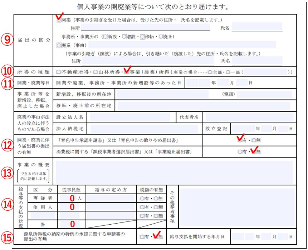Check the 事業(農業)所得 income type box

(127, 72)
